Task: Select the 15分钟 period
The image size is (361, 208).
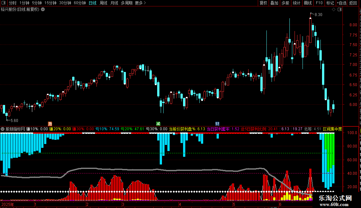Action: pyautogui.click(x=50, y=3)
